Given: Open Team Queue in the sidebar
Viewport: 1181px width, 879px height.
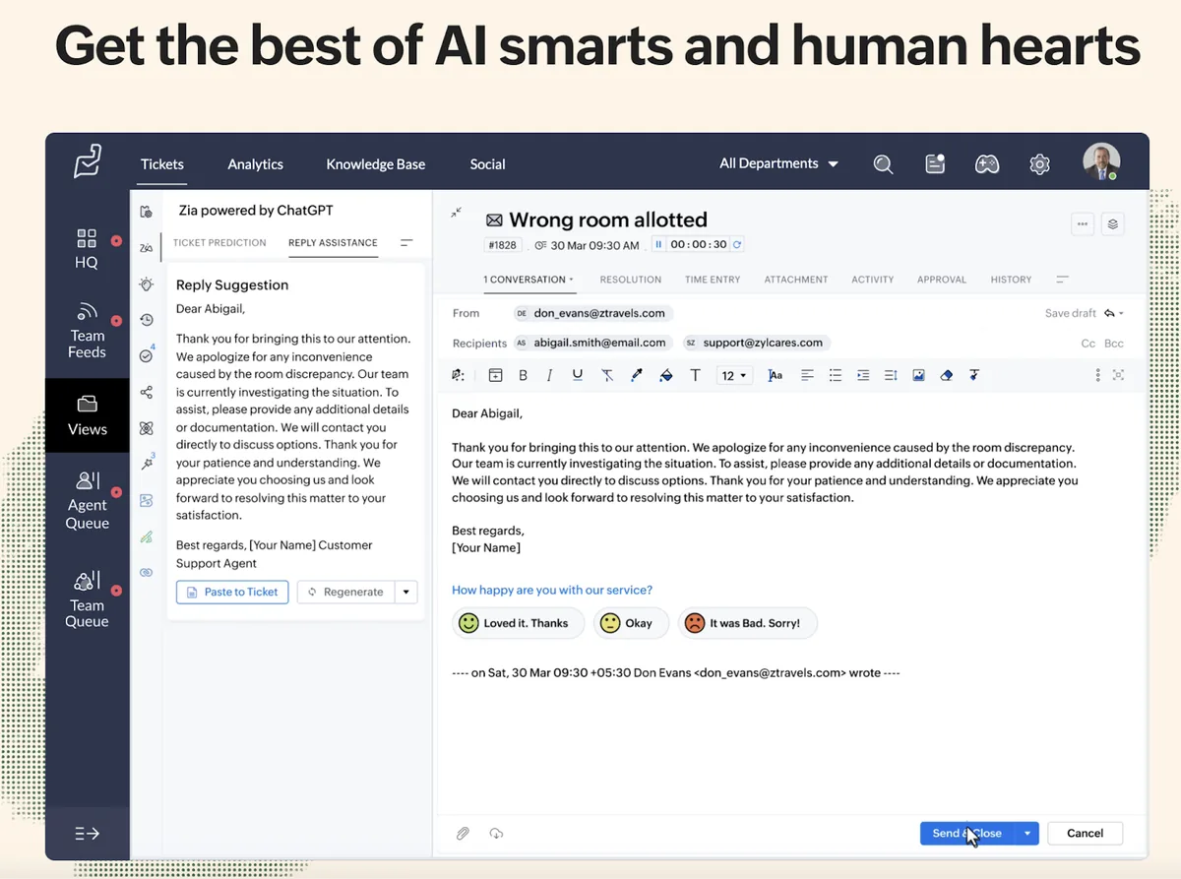Looking at the screenshot, I should [x=87, y=598].
